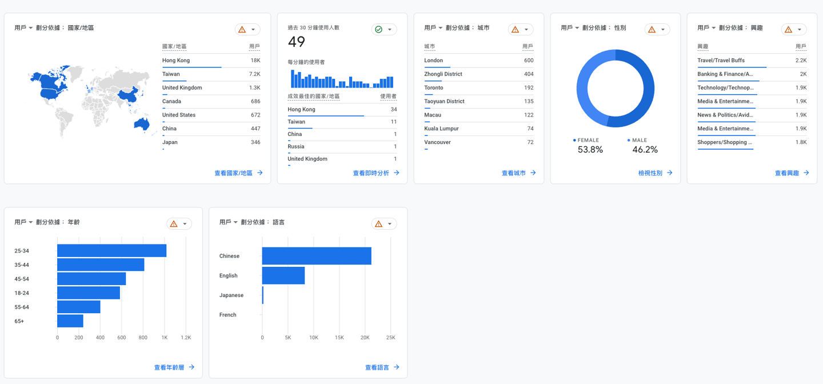The width and height of the screenshot is (823, 384).
Task: Click warning triangle on gender card
Action: (652, 29)
